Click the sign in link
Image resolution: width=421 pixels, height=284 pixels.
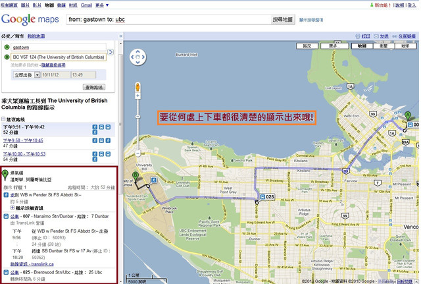pos(412,5)
